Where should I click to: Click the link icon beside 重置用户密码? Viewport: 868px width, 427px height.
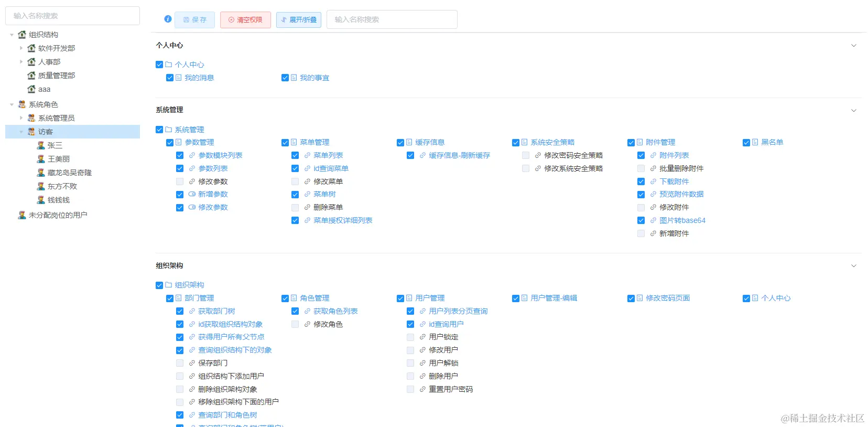[422, 389]
